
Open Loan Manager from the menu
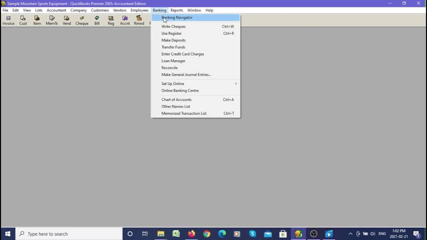click(195, 61)
